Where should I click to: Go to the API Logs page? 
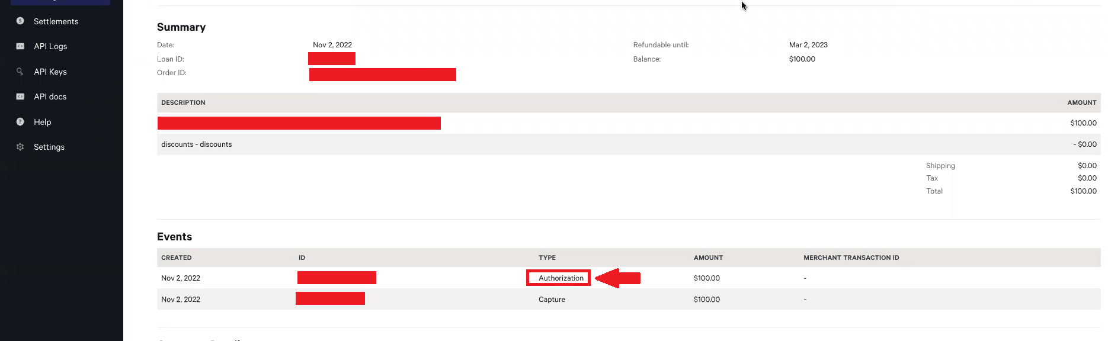pos(50,46)
